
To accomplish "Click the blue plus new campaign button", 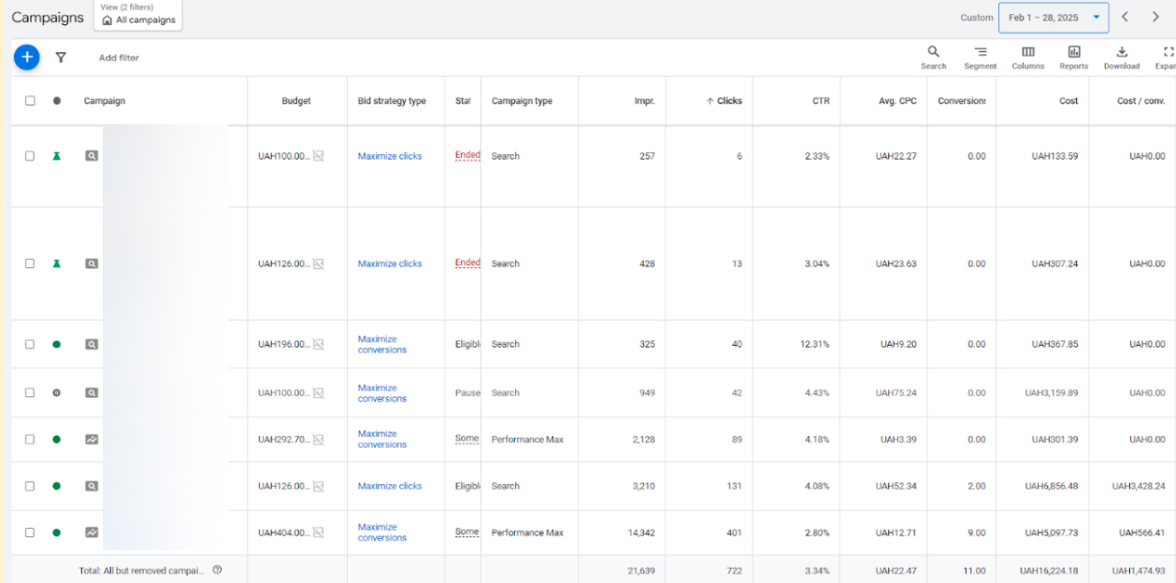I will (26, 57).
